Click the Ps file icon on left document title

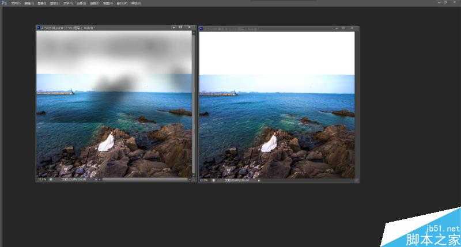[39, 28]
